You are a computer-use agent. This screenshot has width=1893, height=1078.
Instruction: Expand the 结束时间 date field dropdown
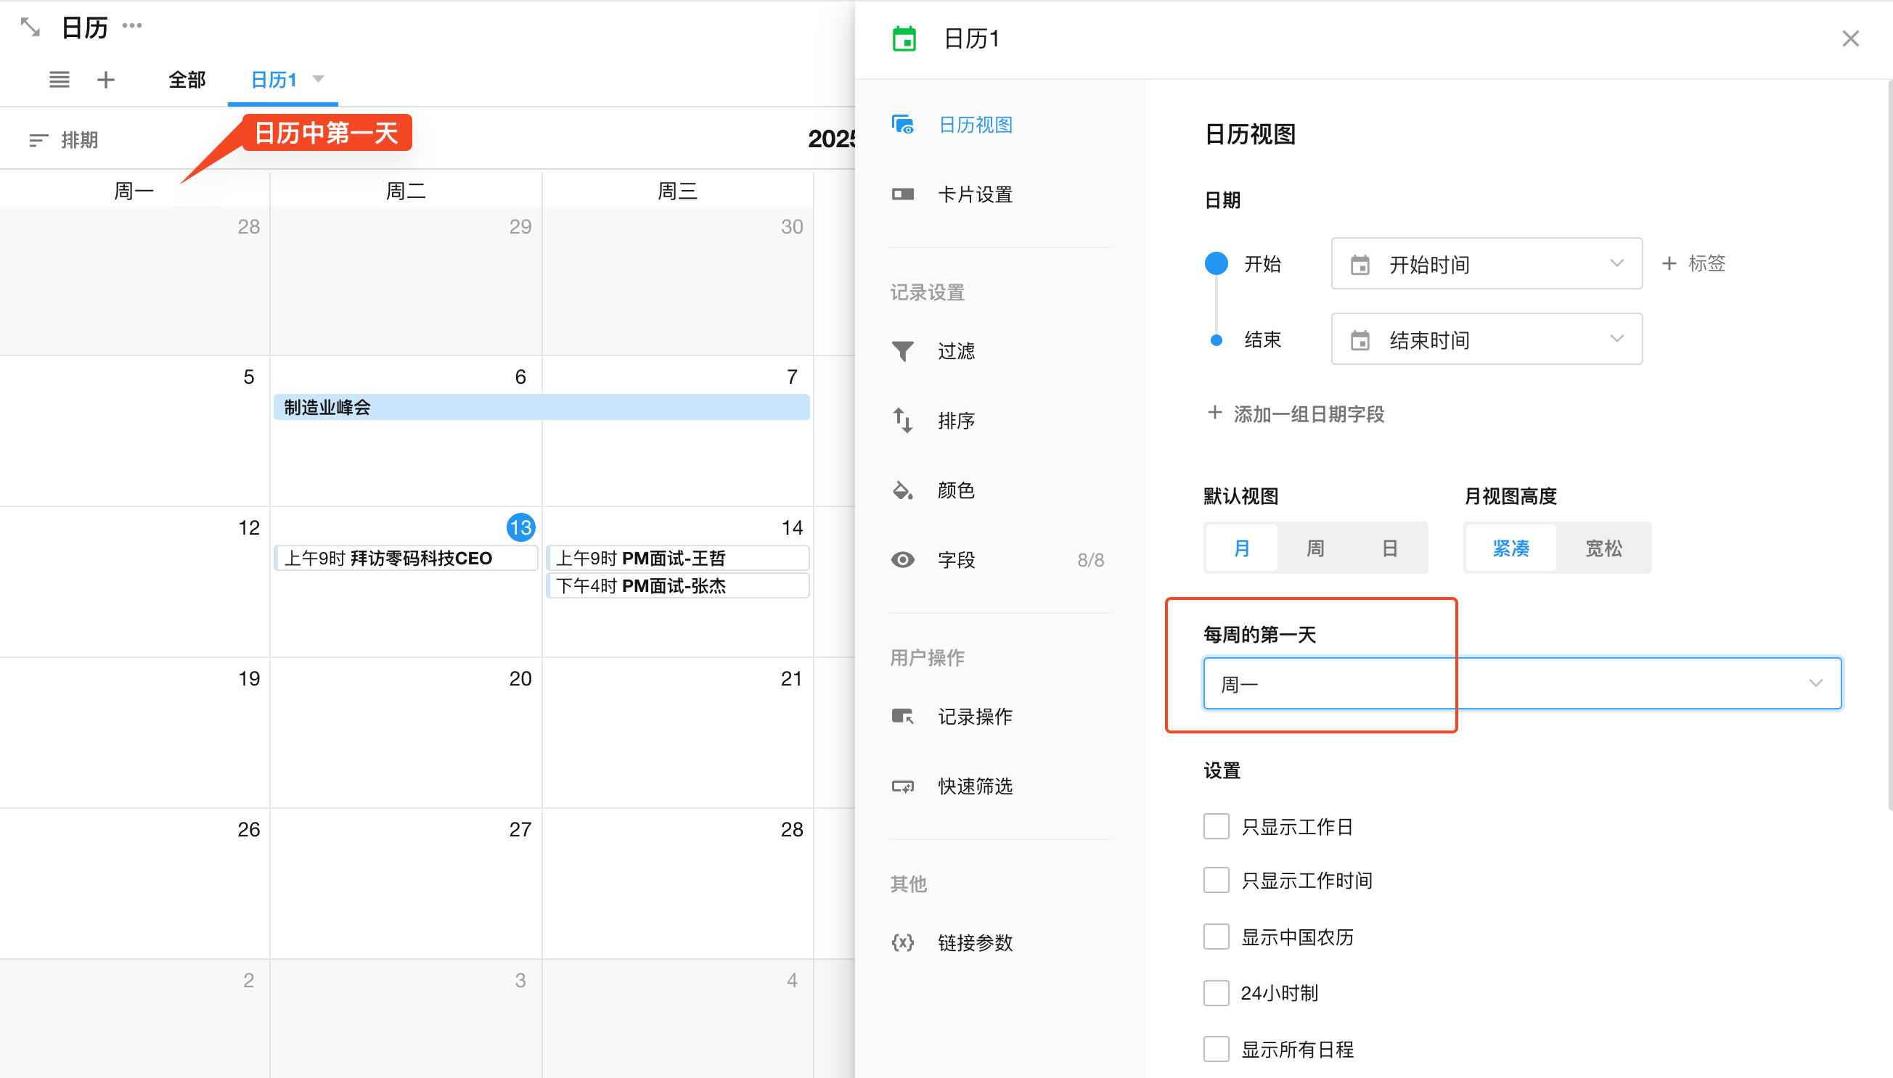pyautogui.click(x=1486, y=340)
